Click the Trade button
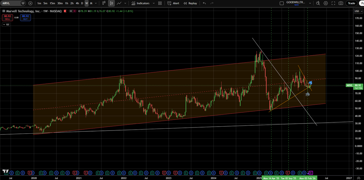This screenshot has height=180, width=364. click(351, 3)
